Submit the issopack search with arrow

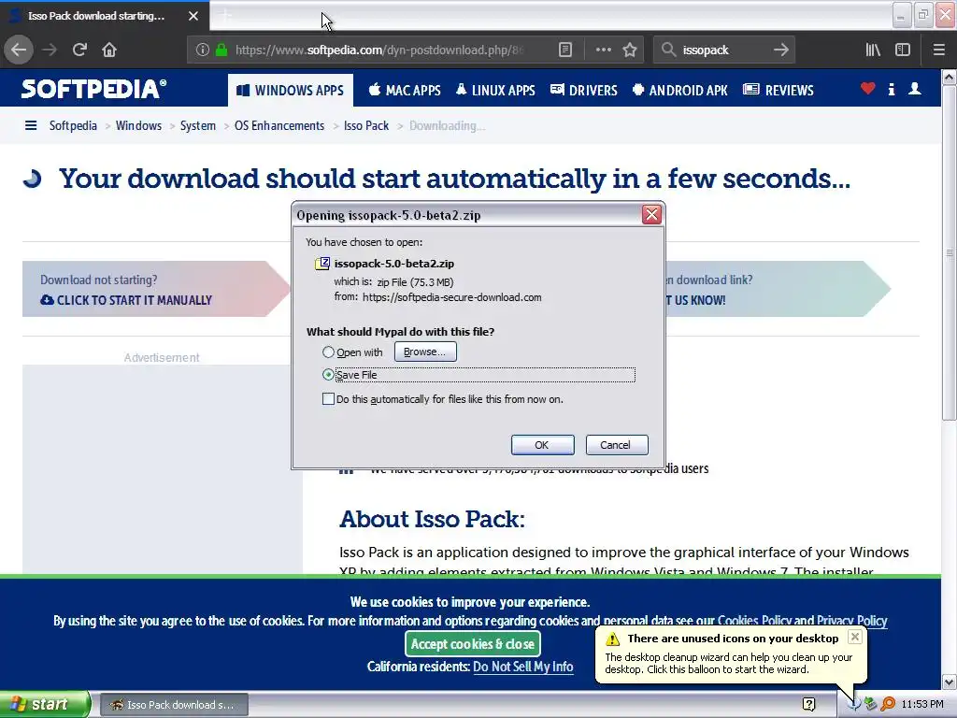click(x=780, y=50)
